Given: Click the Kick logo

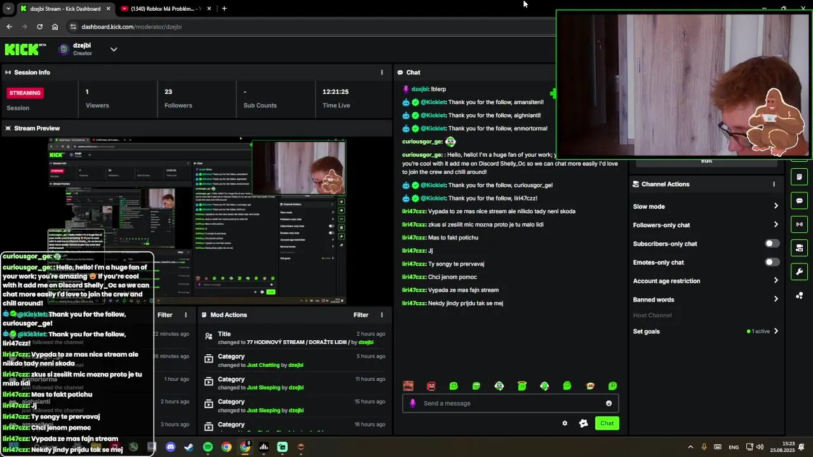Looking at the screenshot, I should coord(25,49).
